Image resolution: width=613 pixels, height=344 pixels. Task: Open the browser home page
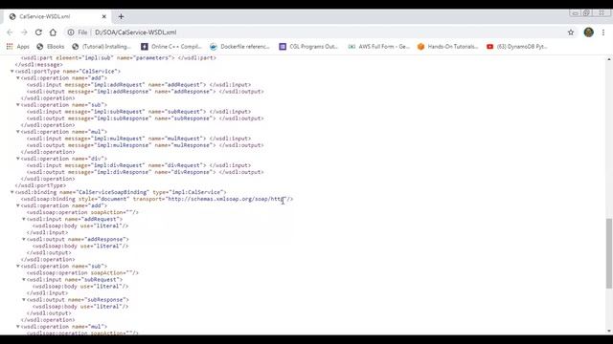53,32
